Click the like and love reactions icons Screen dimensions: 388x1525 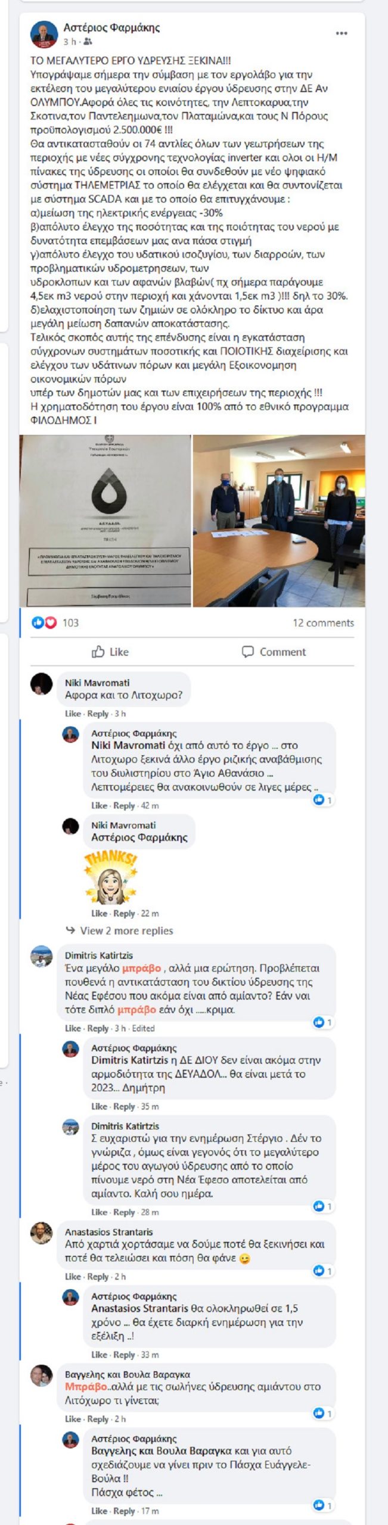pos(44,623)
